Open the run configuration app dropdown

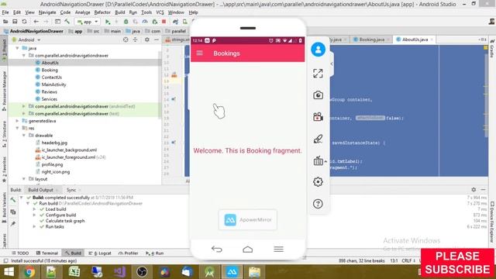88,22
